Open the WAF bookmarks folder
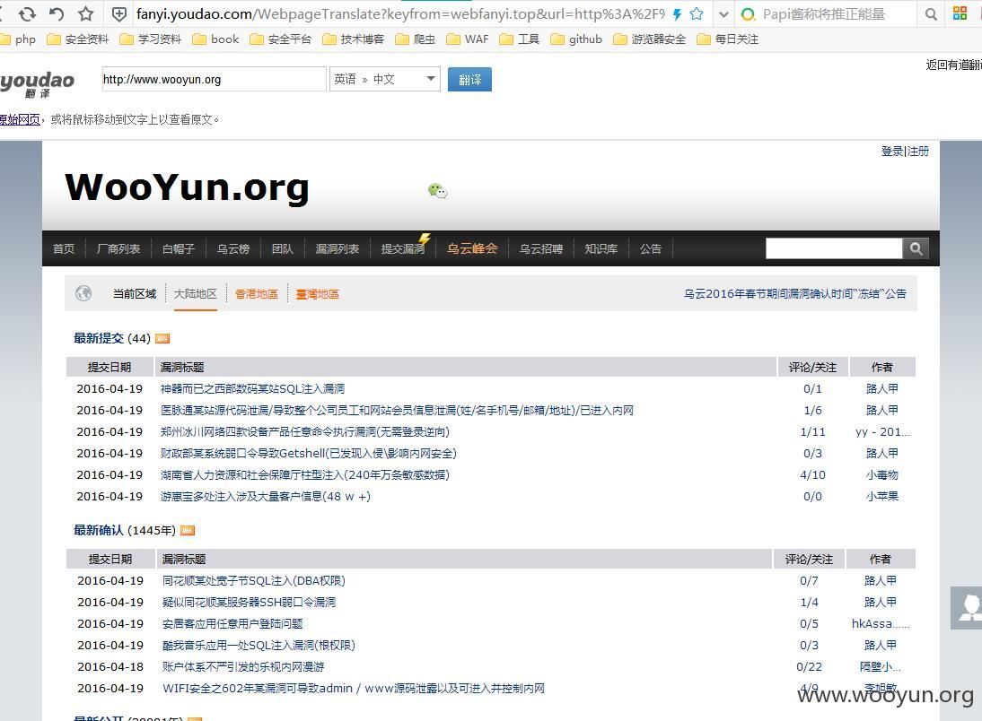 [467, 39]
